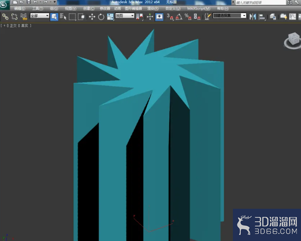
Task: Select the Unlink Selection tool
Action: click(x=15, y=17)
